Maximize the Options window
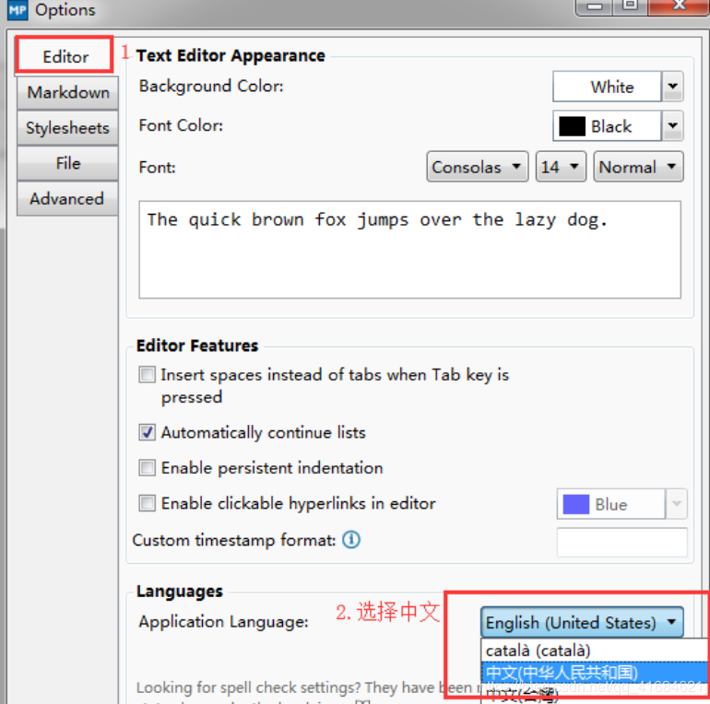710x704 pixels. (631, 6)
